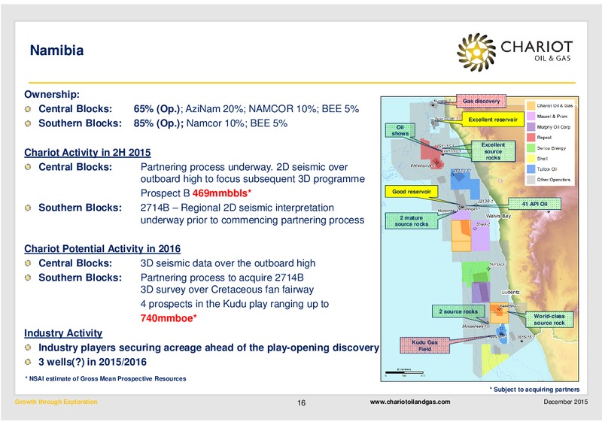Screen dimensions: 602x425
Task: Click the 'Luderitz' label on map
Action: [x=511, y=292]
